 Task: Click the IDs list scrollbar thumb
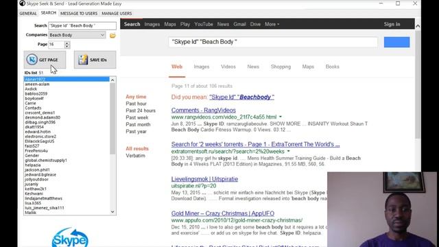click(x=112, y=119)
